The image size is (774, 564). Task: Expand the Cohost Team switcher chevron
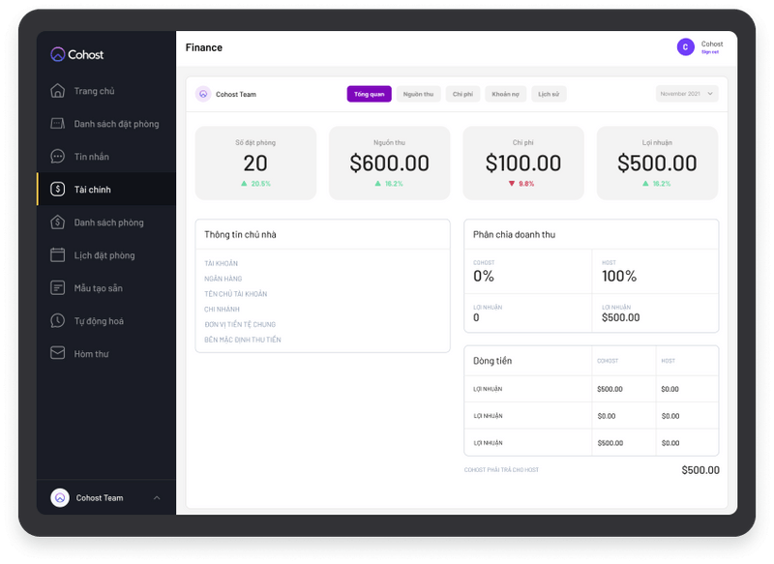157,498
